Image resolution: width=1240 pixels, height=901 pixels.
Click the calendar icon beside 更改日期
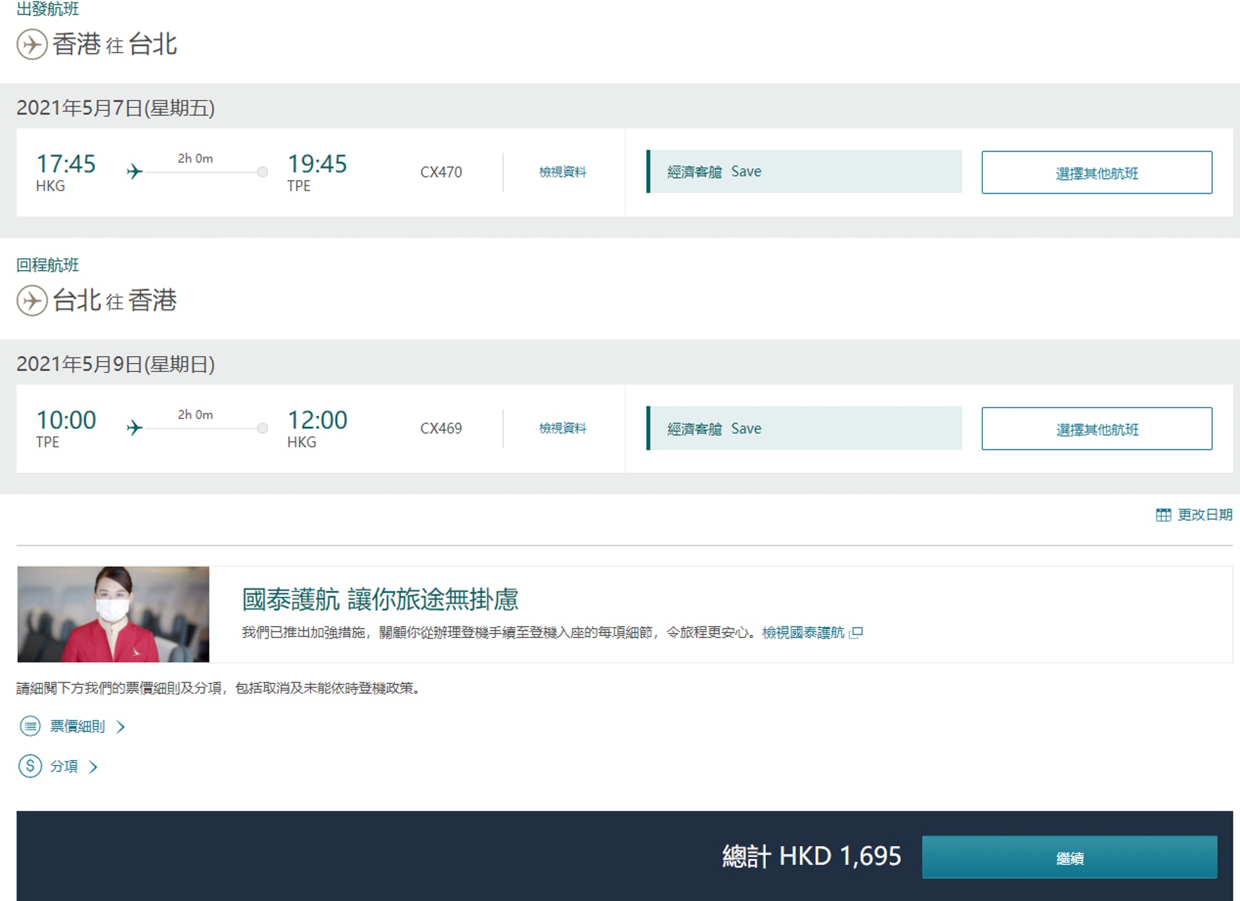[1163, 515]
